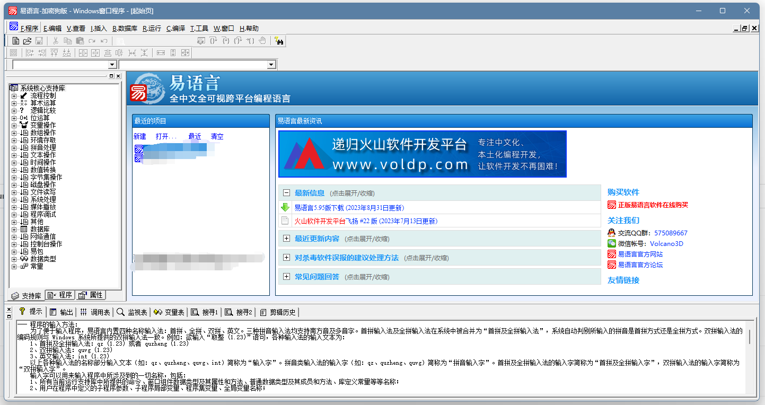Click the Paste clipboard toolbar icon
The width and height of the screenshot is (765, 405).
click(x=80, y=41)
